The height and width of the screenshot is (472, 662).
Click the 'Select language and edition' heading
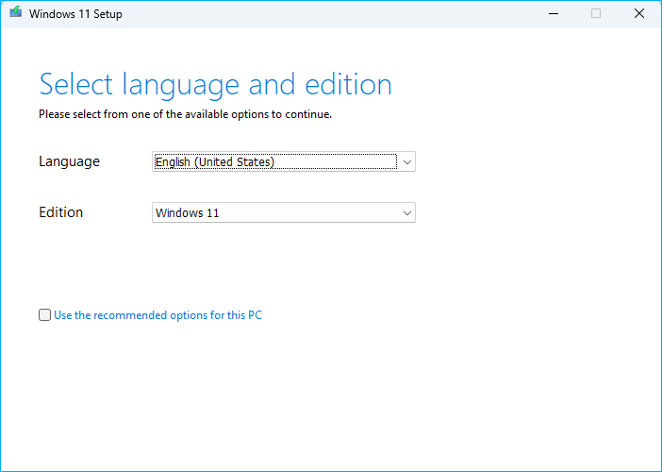[x=215, y=85]
